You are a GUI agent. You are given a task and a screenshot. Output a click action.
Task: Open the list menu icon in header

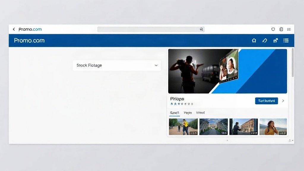point(286,40)
